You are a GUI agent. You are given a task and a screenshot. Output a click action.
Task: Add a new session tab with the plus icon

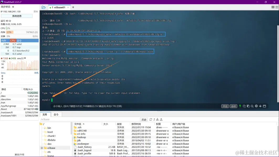pos(73,7)
